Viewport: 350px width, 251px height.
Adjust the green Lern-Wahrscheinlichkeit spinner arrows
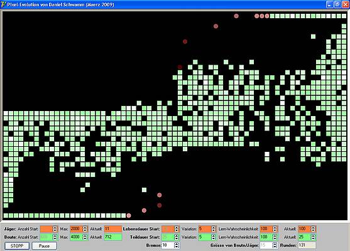pyautogui.click(x=275, y=237)
